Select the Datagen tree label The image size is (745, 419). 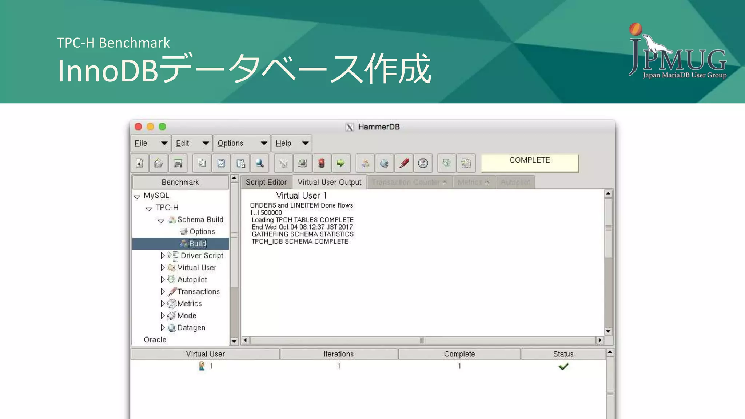[191, 328]
